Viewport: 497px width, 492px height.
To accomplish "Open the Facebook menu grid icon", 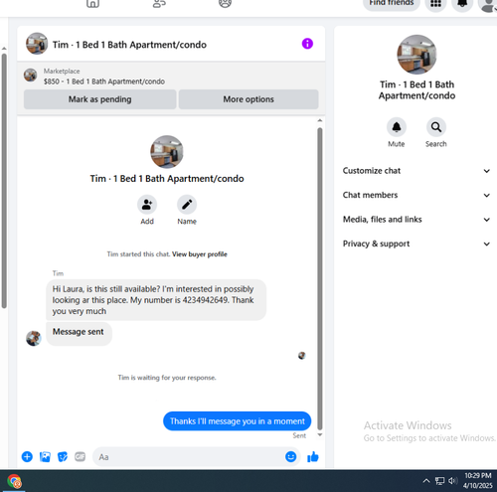I will click(435, 3).
